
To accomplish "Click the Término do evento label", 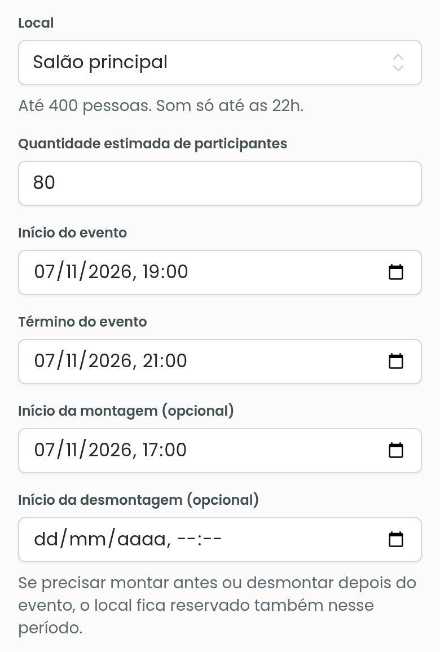I will (82, 321).
